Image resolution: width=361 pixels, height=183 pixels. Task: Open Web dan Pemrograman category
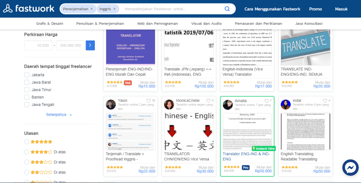tap(158, 24)
